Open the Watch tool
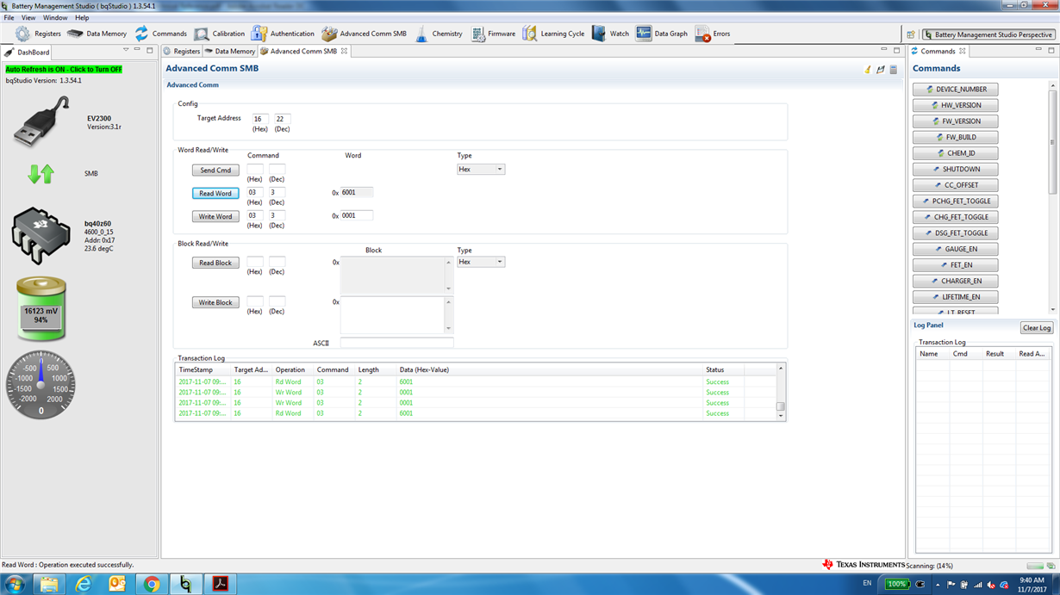The width and height of the screenshot is (1060, 595). click(610, 34)
